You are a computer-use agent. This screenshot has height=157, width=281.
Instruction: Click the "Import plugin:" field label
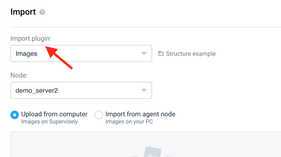pyautogui.click(x=31, y=38)
